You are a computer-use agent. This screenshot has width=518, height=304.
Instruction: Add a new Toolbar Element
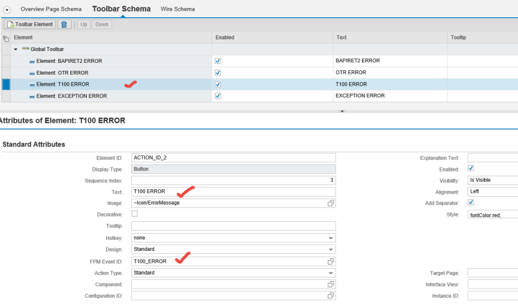(30, 24)
